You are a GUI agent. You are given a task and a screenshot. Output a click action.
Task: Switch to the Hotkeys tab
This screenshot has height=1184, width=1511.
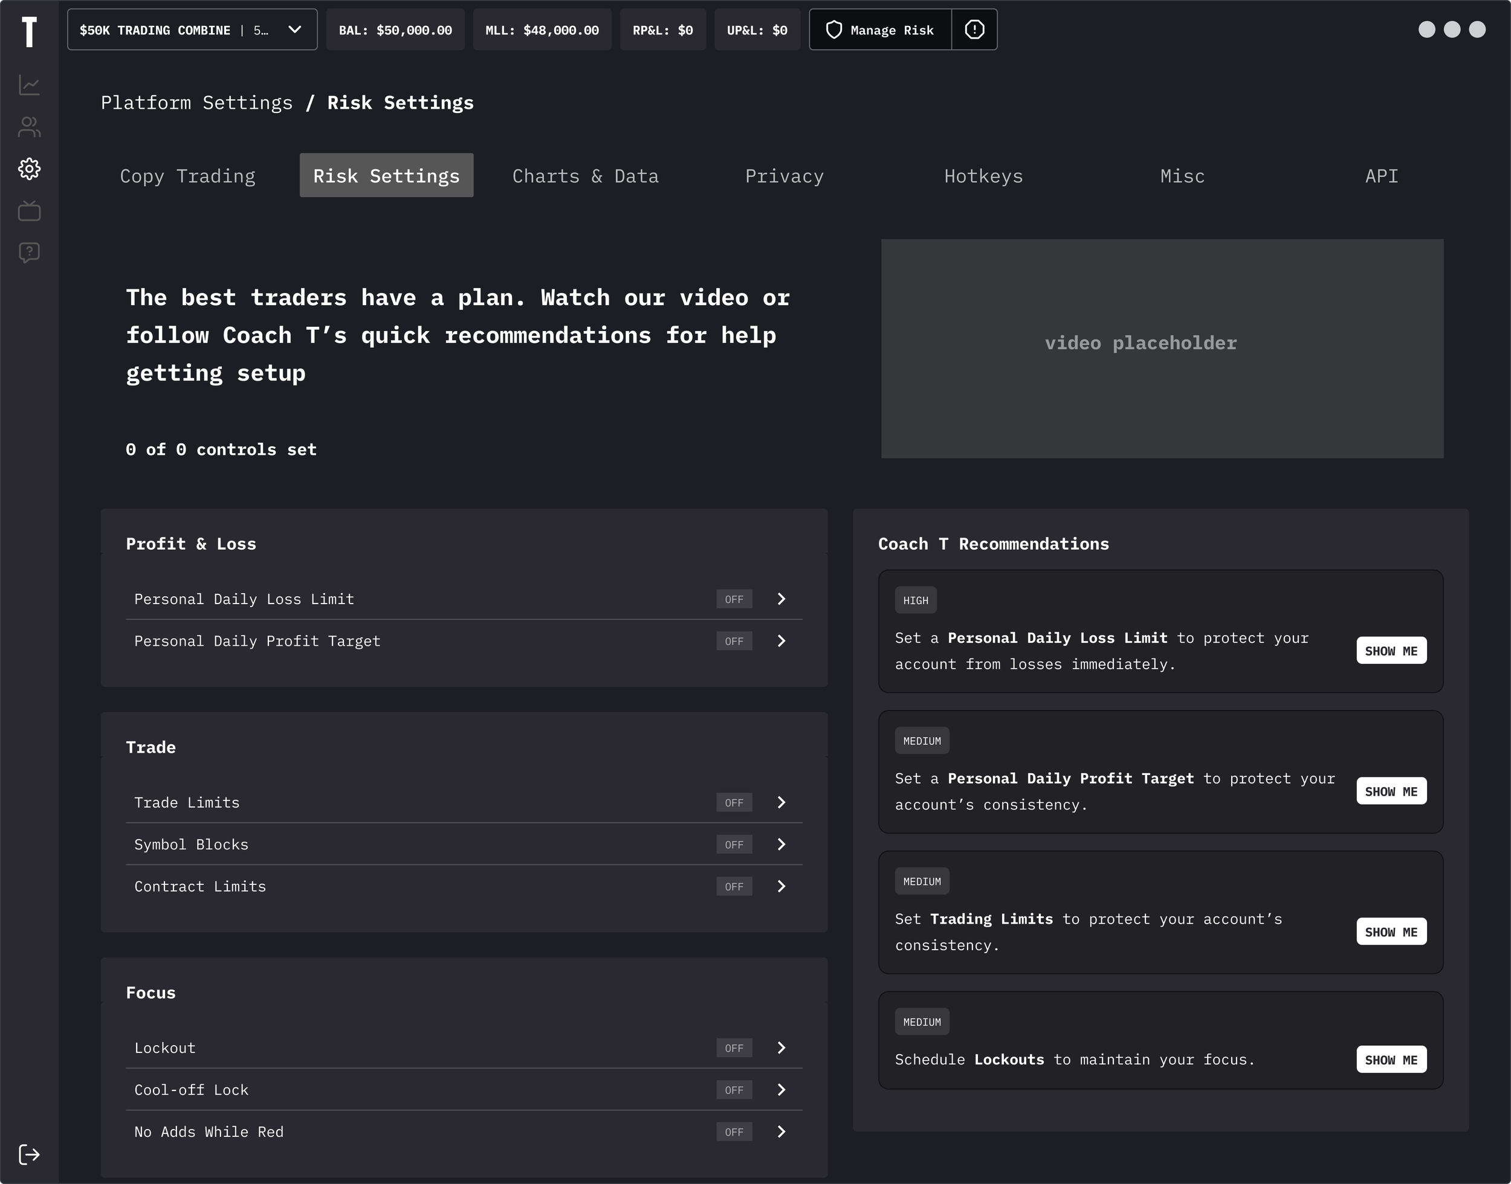point(983,175)
